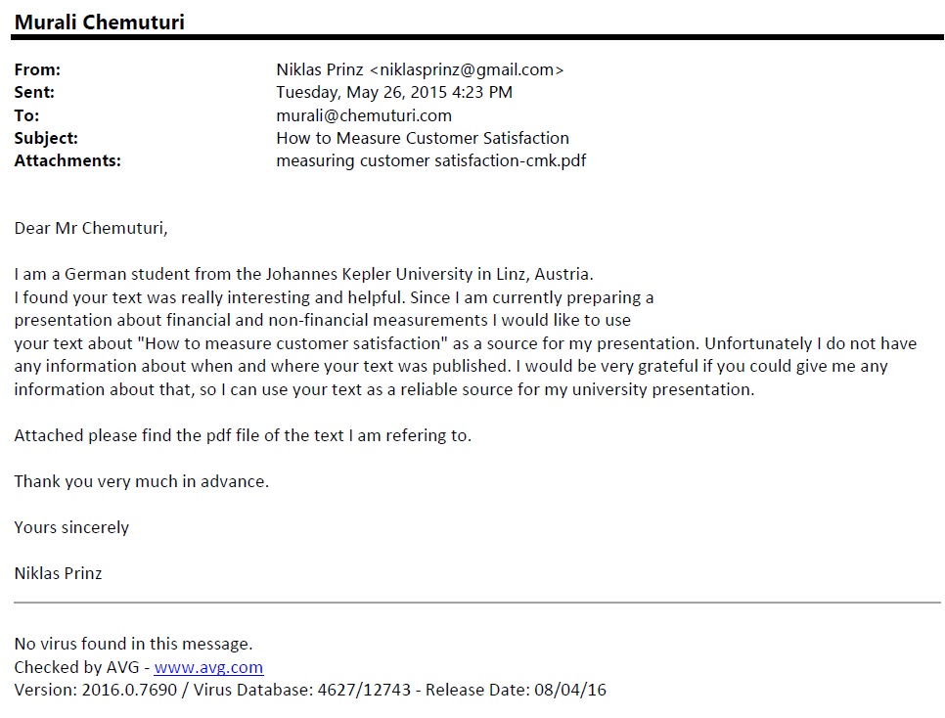This screenshot has height=718, width=945.
Task: Click the Thank you very much line
Action: click(141, 481)
